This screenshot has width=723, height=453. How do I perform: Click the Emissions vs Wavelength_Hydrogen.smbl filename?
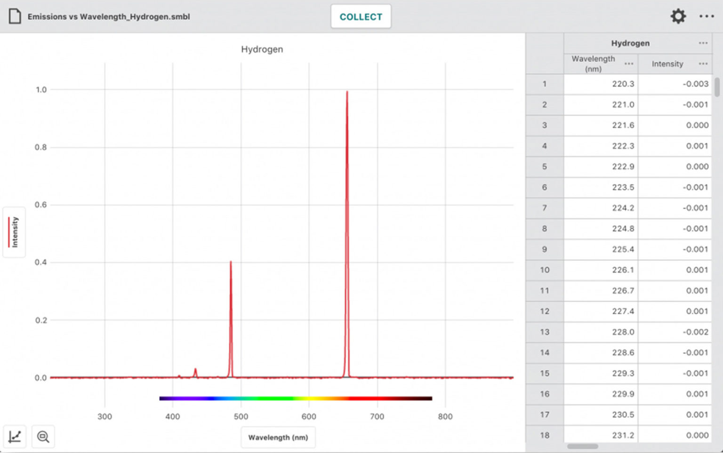click(x=109, y=16)
